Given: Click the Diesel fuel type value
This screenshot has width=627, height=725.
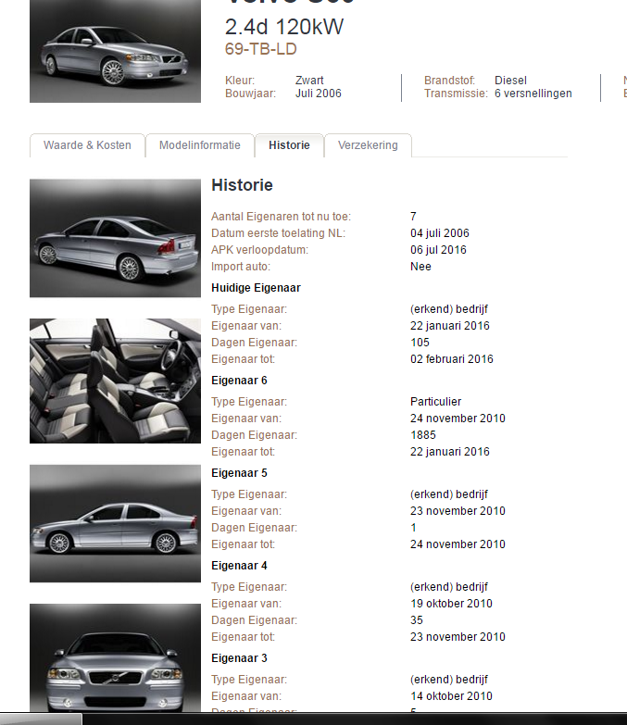Looking at the screenshot, I should (510, 81).
